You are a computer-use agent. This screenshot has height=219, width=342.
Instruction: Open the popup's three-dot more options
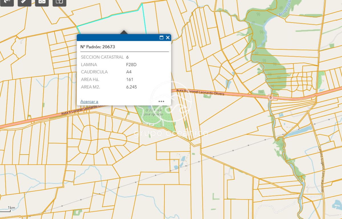point(161,101)
